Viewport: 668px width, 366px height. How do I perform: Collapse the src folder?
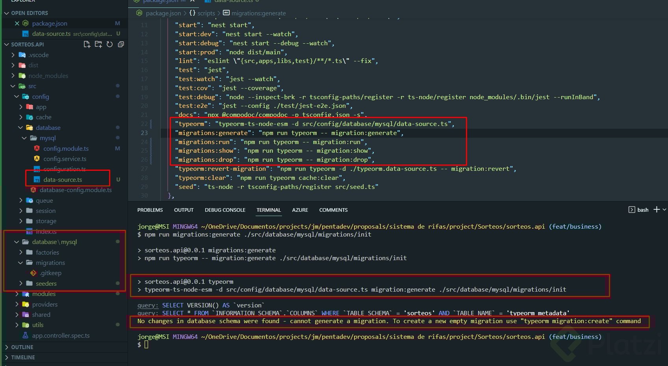point(13,86)
